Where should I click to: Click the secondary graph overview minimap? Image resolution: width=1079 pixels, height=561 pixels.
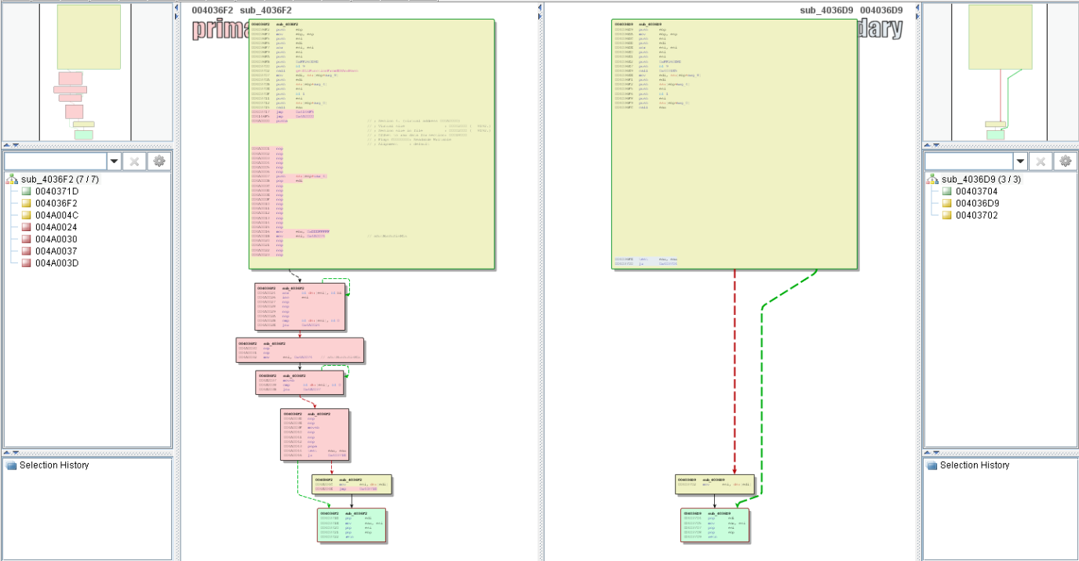point(1001,72)
